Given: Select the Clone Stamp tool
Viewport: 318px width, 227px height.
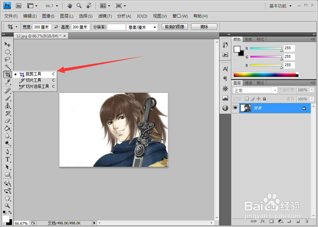Looking at the screenshot, I should click(x=8, y=106).
